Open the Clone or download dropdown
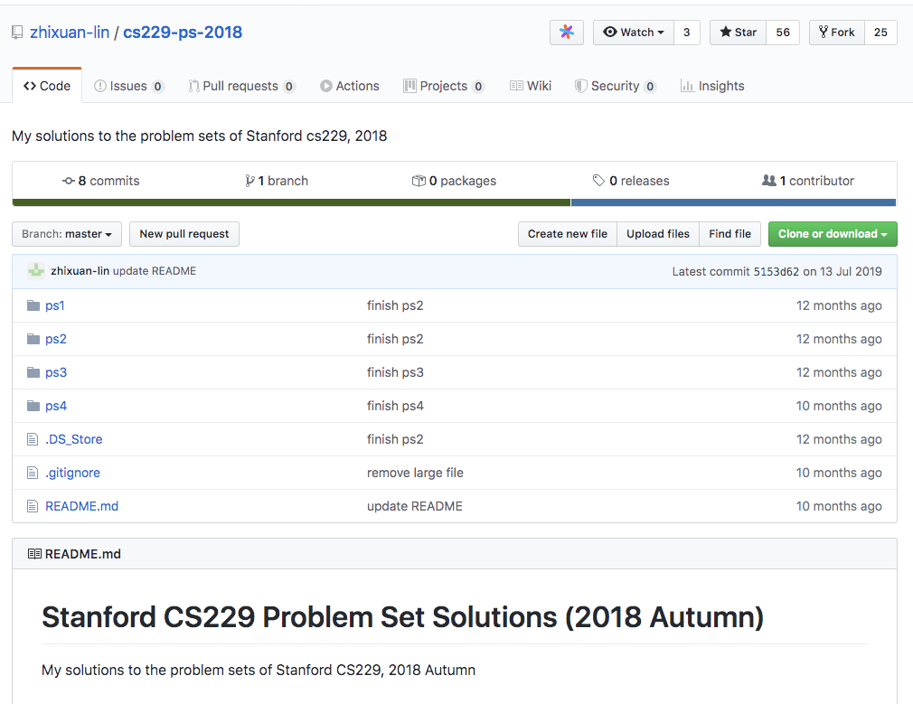Image resolution: width=913 pixels, height=704 pixels. [x=832, y=234]
